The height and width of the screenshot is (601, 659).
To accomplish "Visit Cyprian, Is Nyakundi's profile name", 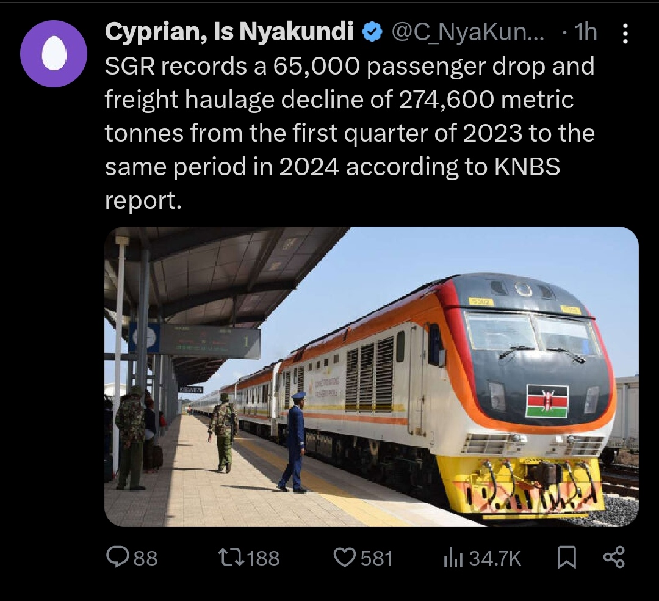I will pyautogui.click(x=229, y=32).
